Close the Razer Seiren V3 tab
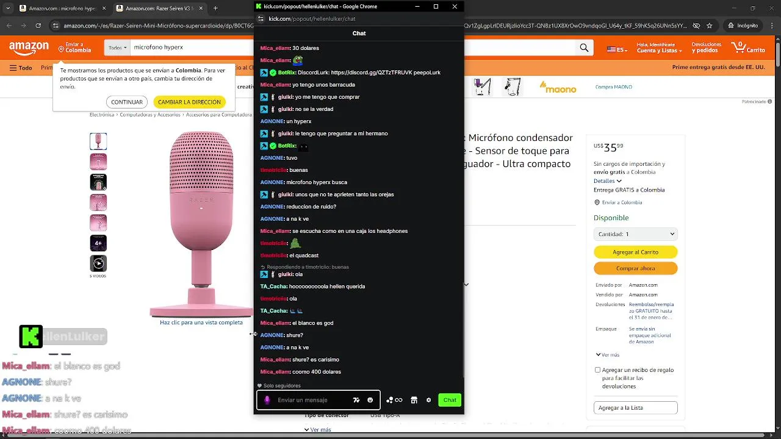 click(x=201, y=9)
